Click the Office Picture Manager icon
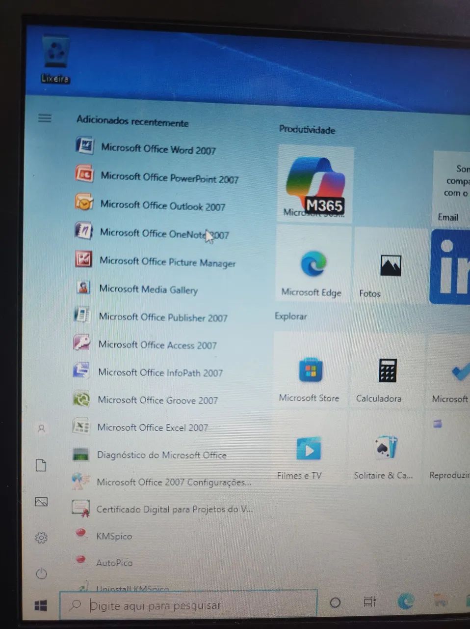Screen dimensions: 470x629 click(x=83, y=258)
